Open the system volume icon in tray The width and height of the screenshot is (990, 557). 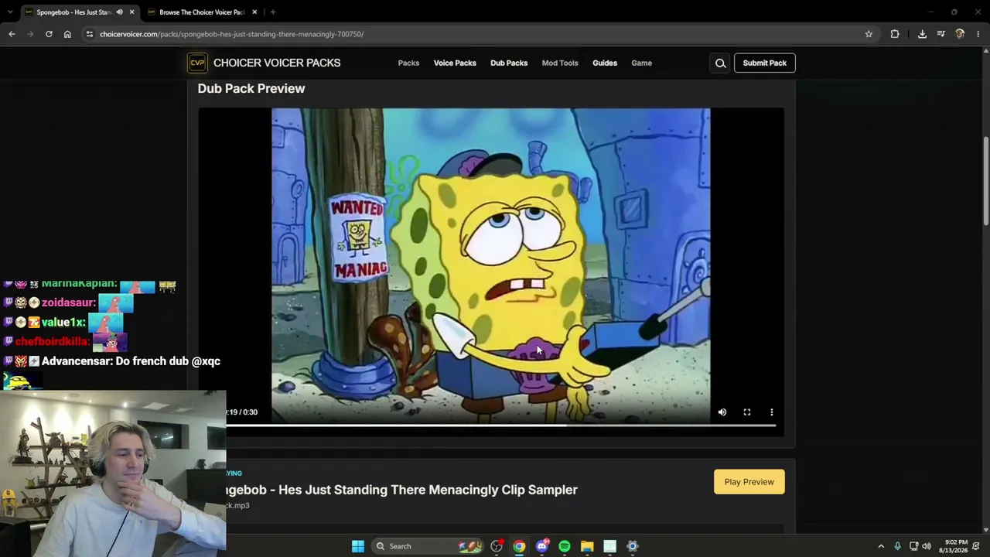point(927,546)
